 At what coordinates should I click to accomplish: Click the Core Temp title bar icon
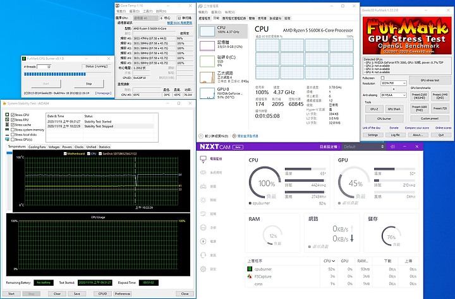(118, 6)
